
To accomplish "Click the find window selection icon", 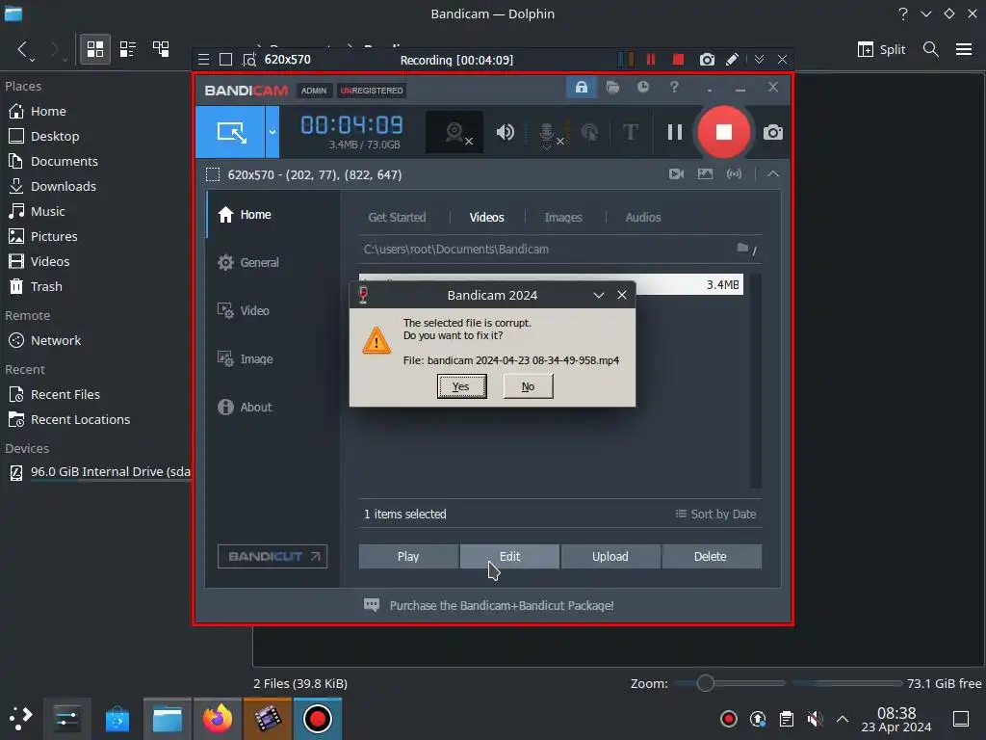I will click(x=249, y=60).
